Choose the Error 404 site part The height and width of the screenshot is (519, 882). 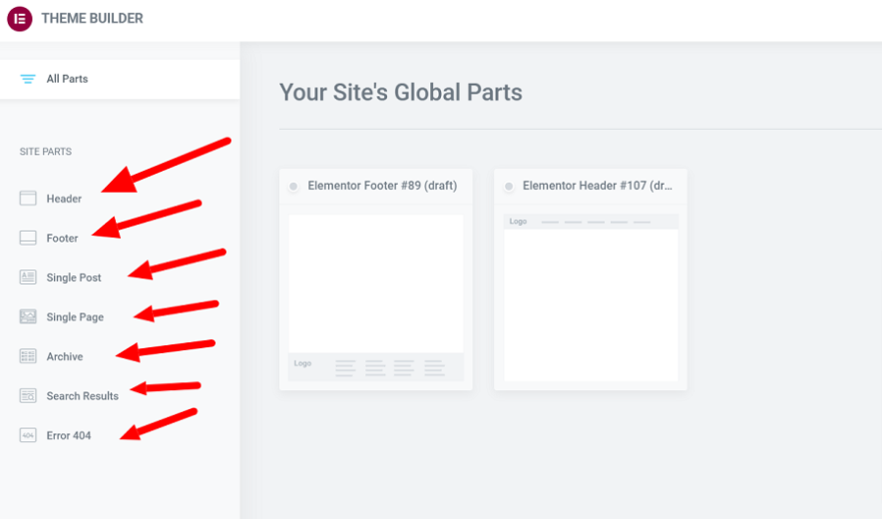point(68,436)
